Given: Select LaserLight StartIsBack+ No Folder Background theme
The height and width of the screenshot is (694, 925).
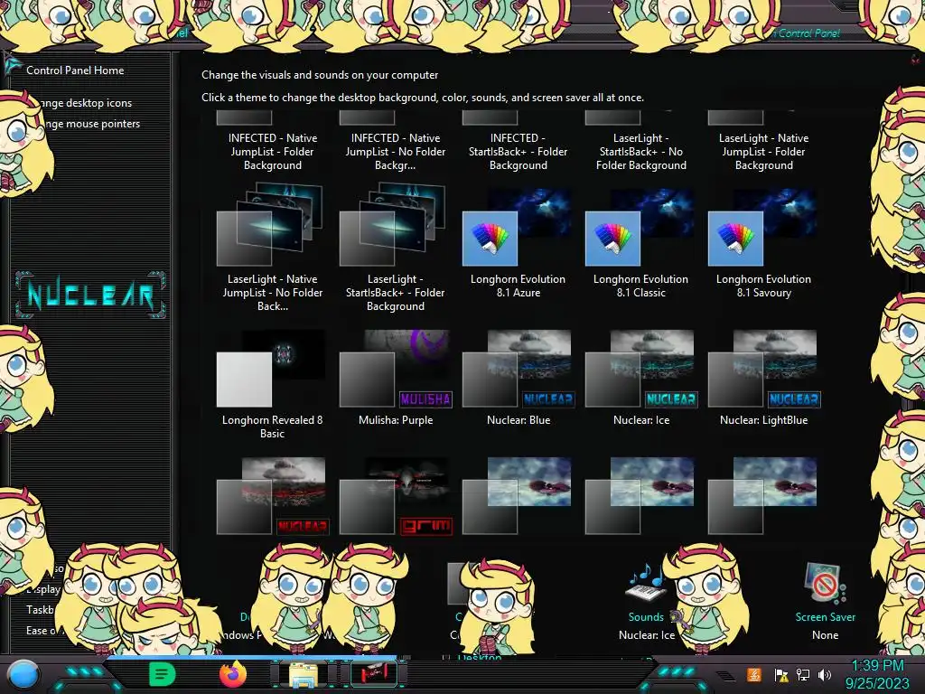Looking at the screenshot, I should click(640, 142).
